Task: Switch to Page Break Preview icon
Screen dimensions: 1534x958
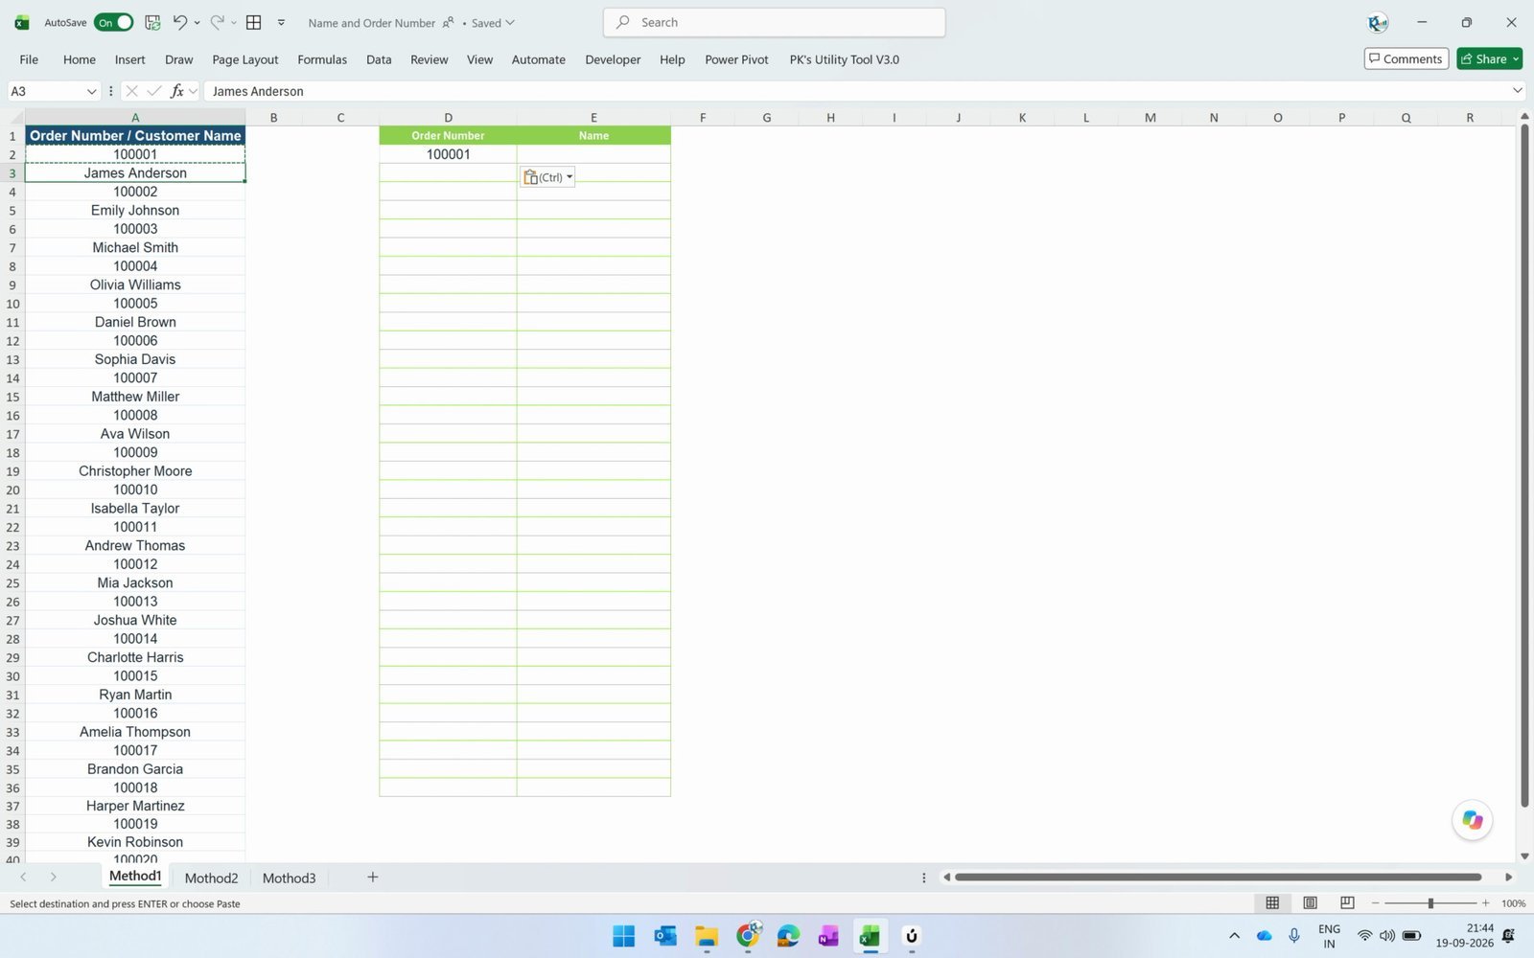Action: coord(1347,902)
